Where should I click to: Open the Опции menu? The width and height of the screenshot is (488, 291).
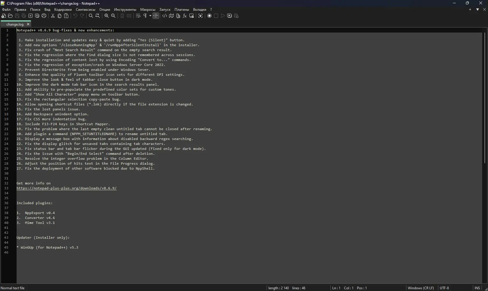pyautogui.click(x=105, y=10)
